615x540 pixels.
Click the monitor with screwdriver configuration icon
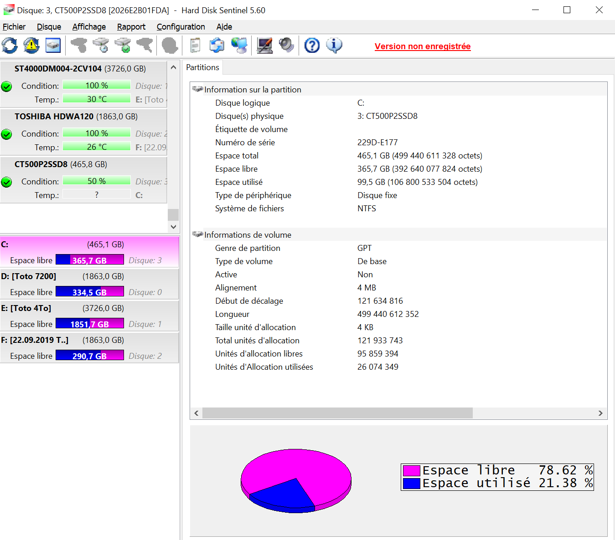[264, 46]
